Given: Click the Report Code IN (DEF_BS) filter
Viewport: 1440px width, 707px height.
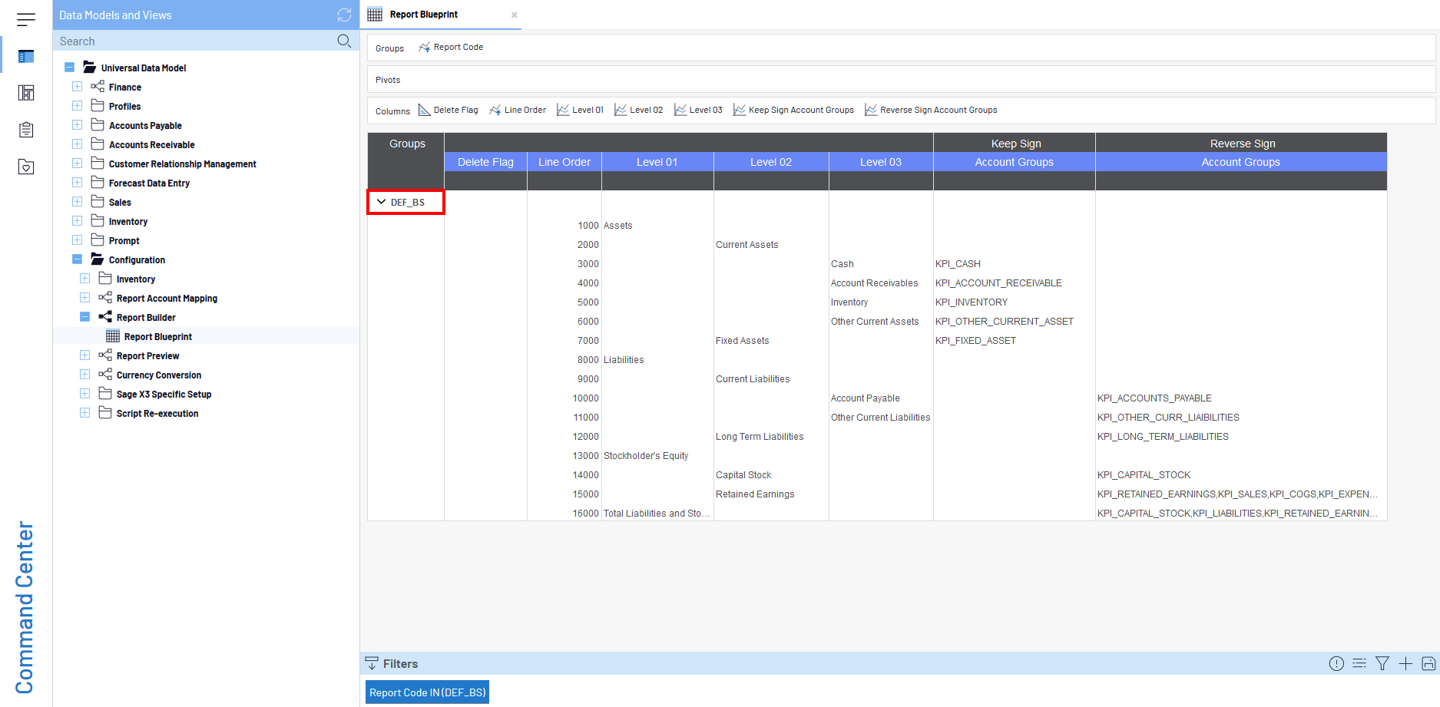Looking at the screenshot, I should point(427,692).
